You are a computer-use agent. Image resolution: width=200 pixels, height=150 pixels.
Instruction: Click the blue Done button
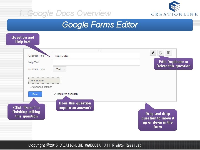[x=35, y=94]
